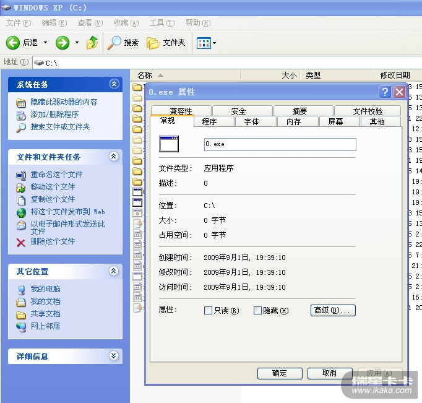422x403 pixels.
Task: Click the search files magnifier icon
Action: point(20,128)
